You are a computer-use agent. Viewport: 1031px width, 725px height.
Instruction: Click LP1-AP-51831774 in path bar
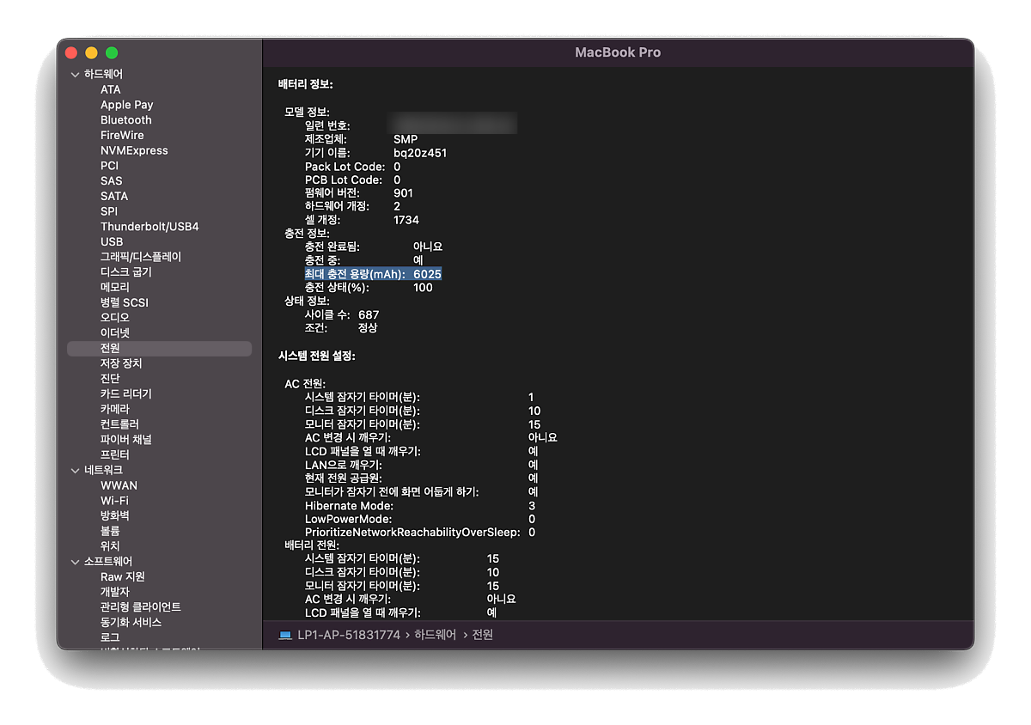tap(349, 636)
